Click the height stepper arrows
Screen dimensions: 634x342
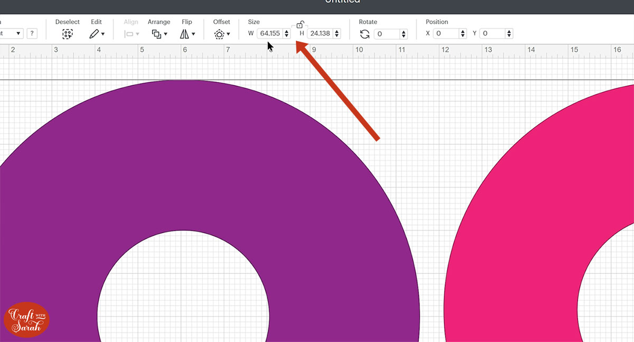click(337, 34)
